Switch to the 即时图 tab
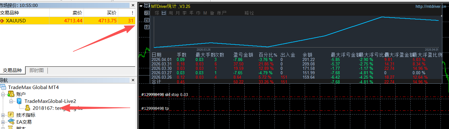Image resolution: width=449 pixels, height=129 pixels. click(x=36, y=70)
